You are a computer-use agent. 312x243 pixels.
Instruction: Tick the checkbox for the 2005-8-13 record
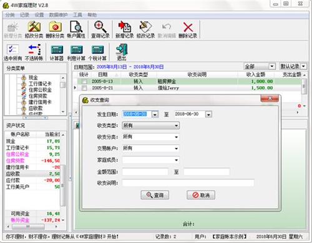tap(84, 81)
